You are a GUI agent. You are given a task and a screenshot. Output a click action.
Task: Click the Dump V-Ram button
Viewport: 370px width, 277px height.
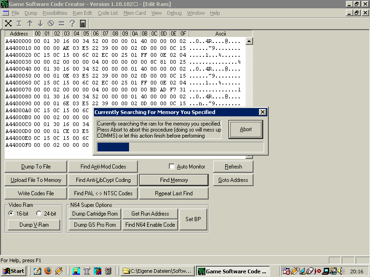click(x=34, y=225)
